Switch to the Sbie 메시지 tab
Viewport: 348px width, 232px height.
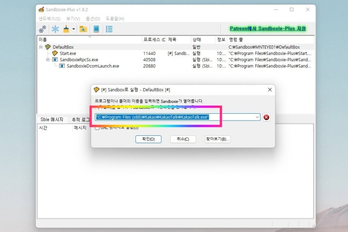tap(52, 120)
